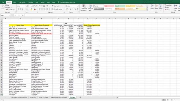Image resolution: width=180 pixels, height=101 pixels.
Task: Switch to the Data ribbon tab
Action: pos(37,2)
